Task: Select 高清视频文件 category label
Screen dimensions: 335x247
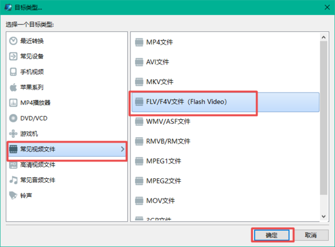Action: pyautogui.click(x=37, y=164)
